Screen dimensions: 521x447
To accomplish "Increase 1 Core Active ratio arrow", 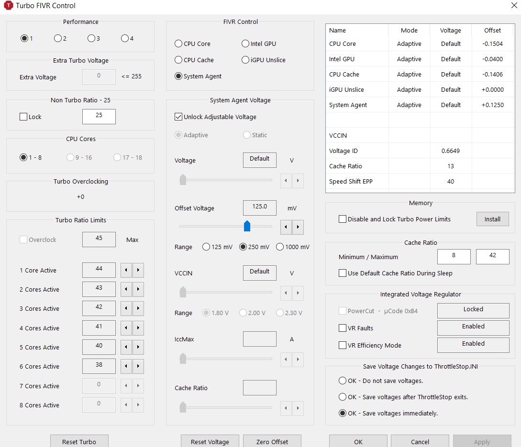I will coord(138,270).
